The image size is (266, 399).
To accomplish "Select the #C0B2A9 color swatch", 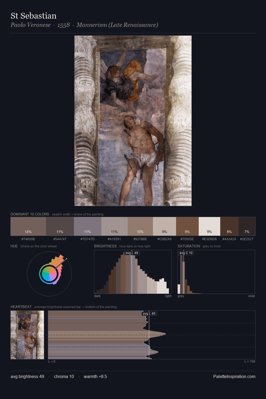I will point(164,226).
